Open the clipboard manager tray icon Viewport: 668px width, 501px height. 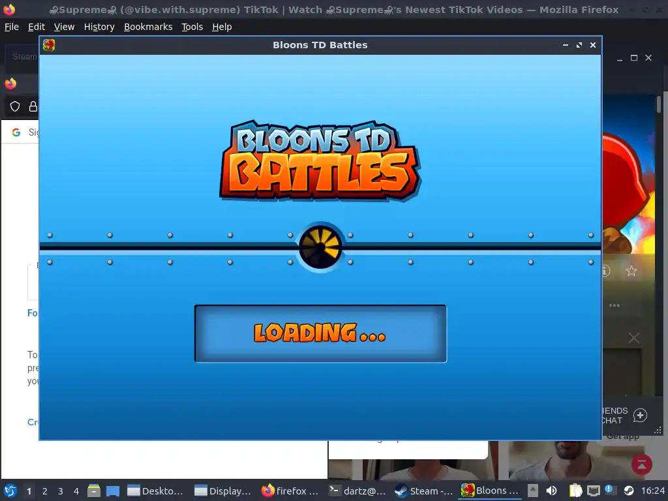click(x=575, y=491)
